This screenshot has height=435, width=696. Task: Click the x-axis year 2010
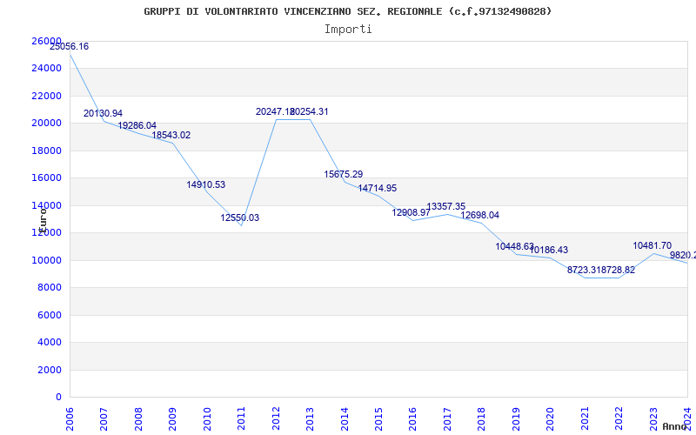[x=207, y=419]
